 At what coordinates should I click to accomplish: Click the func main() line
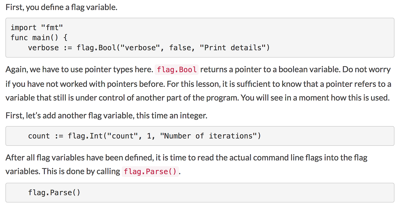point(39,38)
